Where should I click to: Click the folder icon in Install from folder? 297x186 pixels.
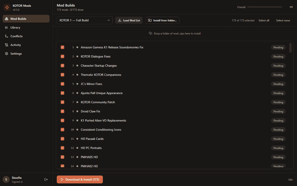[x=150, y=20]
